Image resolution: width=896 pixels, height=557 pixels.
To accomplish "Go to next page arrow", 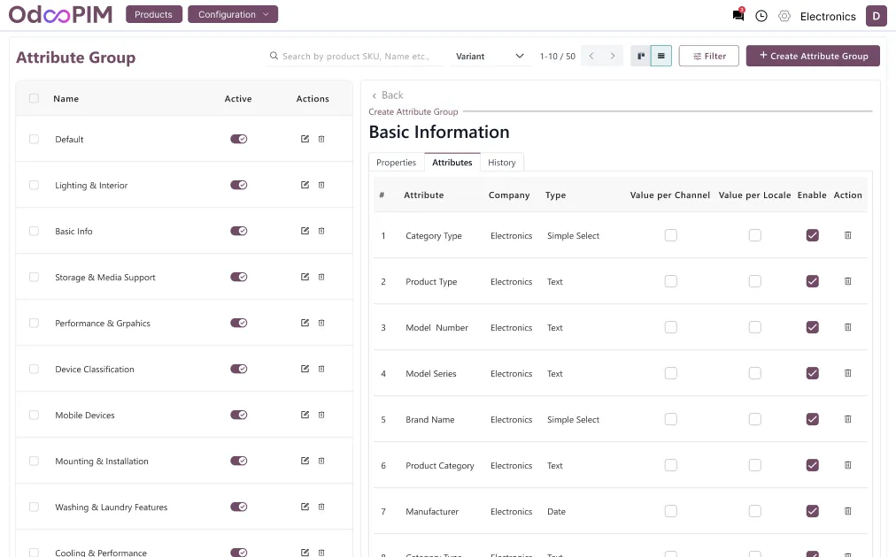I will point(613,57).
